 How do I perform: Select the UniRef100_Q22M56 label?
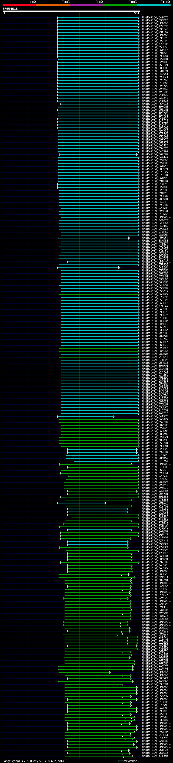pyautogui.click(x=155, y=491)
